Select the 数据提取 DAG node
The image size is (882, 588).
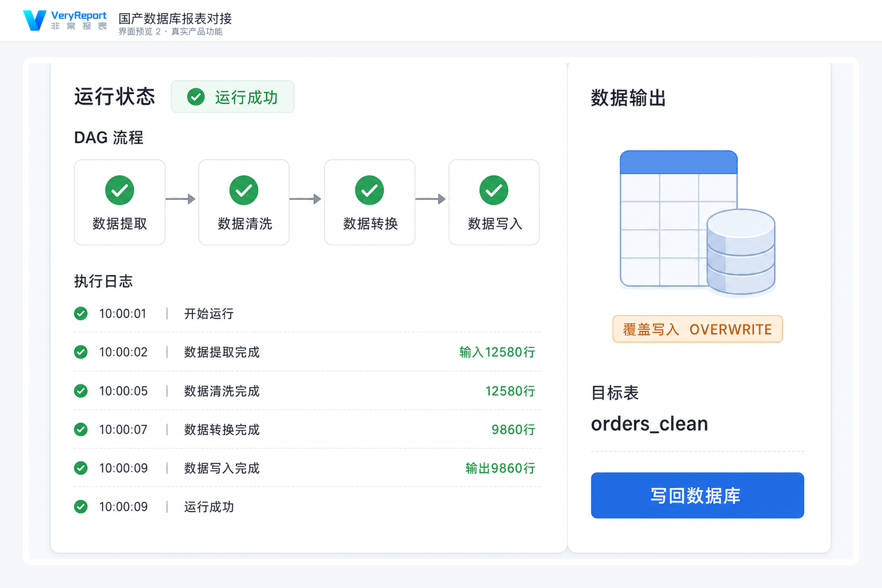point(119,202)
